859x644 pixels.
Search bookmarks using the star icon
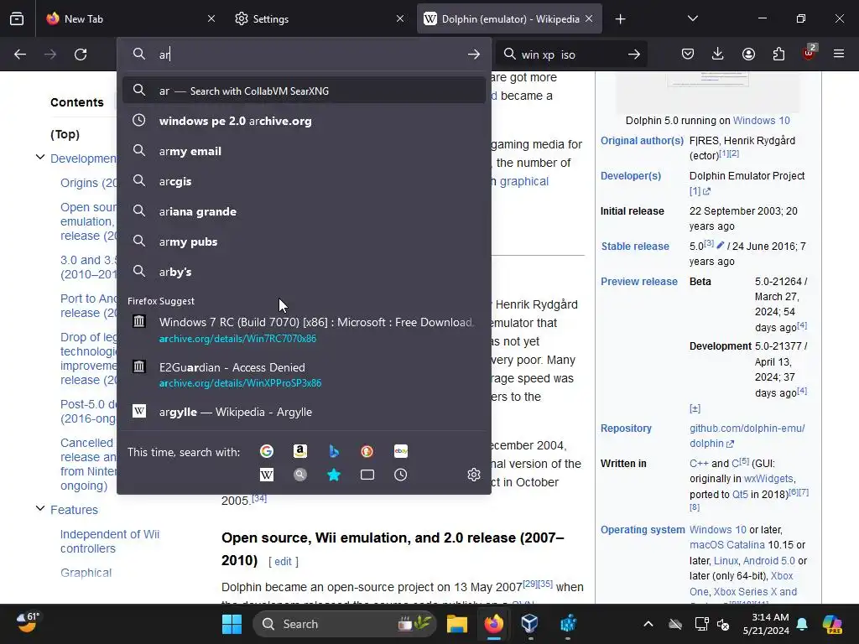click(334, 475)
